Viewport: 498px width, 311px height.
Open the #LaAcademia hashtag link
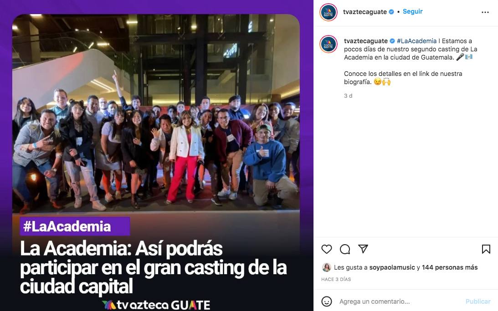pyautogui.click(x=417, y=41)
